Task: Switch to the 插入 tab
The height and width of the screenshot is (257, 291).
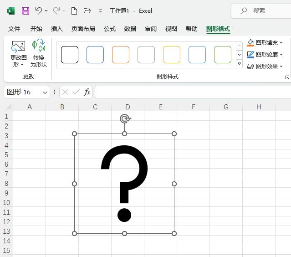Action: coord(57,29)
